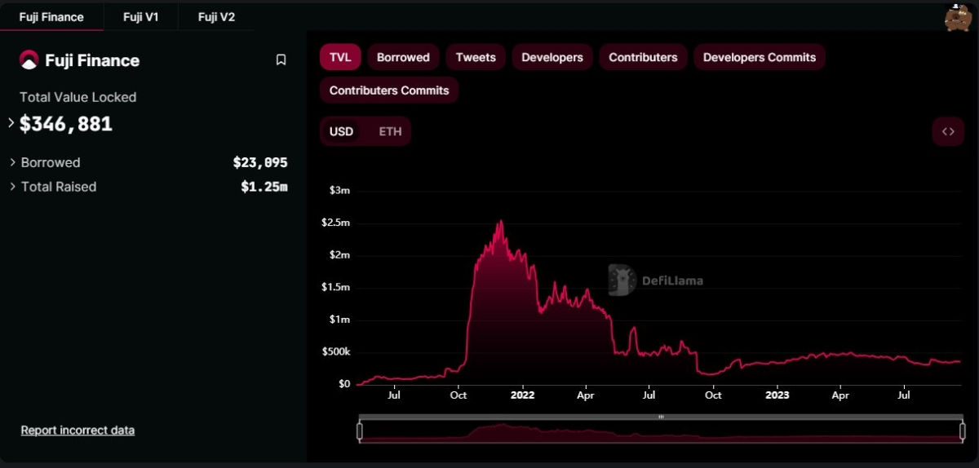The image size is (979, 468).
Task: Switch to Fuji V1 tab
Action: (x=140, y=16)
